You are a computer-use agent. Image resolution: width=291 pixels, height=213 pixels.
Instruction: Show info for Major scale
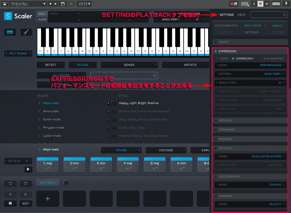(114, 103)
